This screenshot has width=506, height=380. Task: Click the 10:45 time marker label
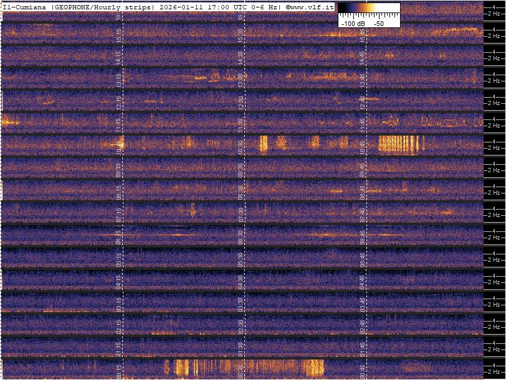pyautogui.click(x=363, y=146)
